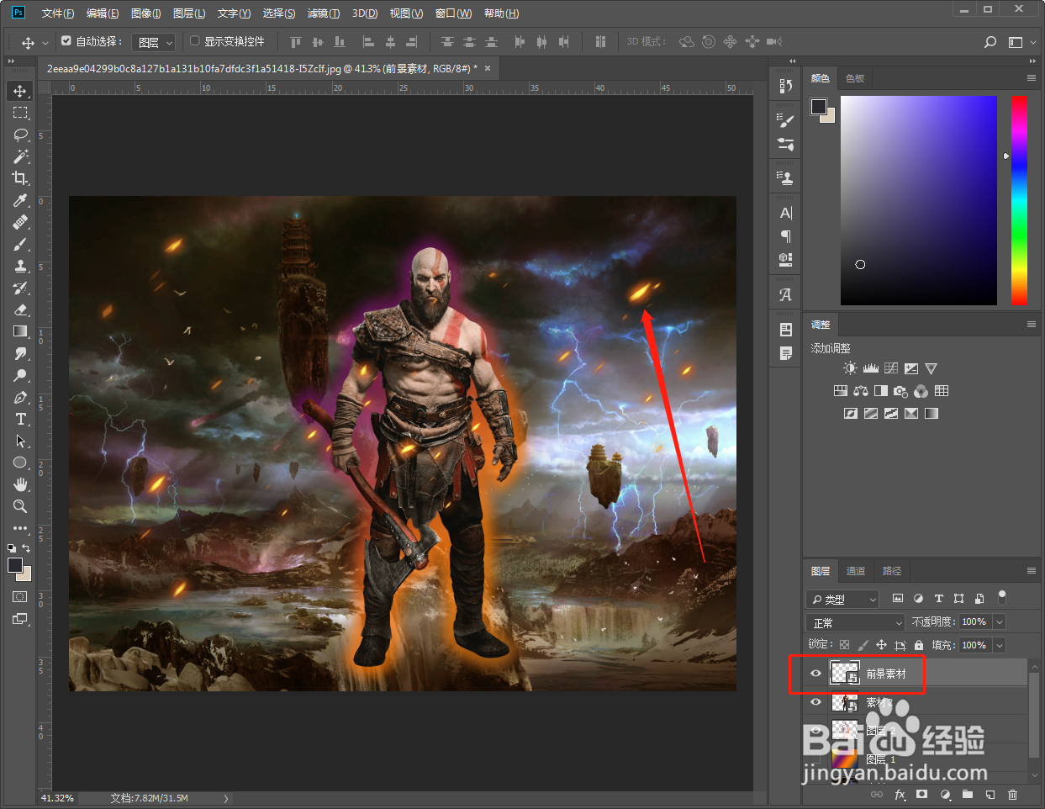Open the Layers panel flyout menu
Image resolution: width=1045 pixels, height=809 pixels.
click(x=1032, y=570)
